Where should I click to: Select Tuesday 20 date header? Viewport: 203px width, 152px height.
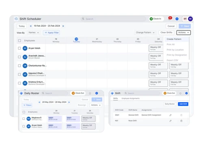(76, 40)
